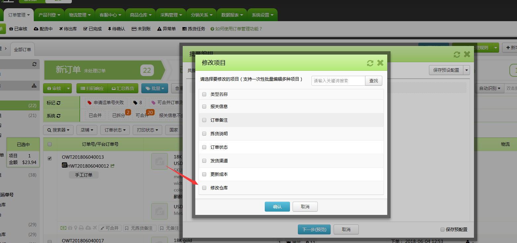This screenshot has width=517, height=243.
Task: Open the 商品仓库 top menu
Action: point(141,15)
